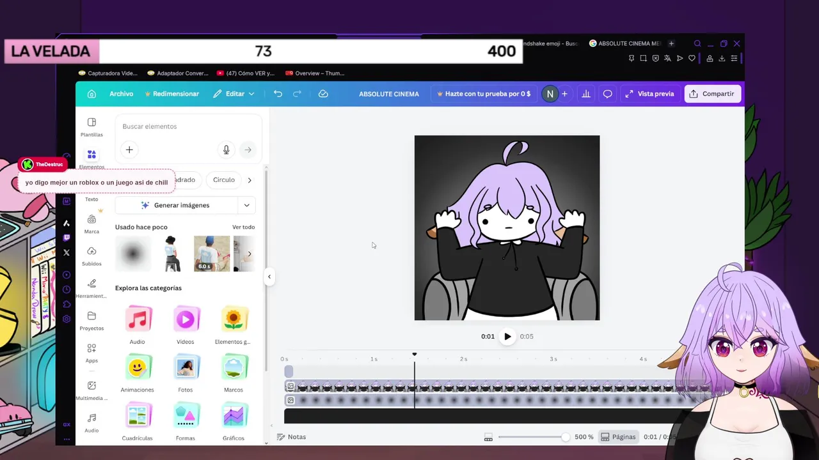Open the Multimedia sidebar tab
819x460 pixels.
(91, 390)
